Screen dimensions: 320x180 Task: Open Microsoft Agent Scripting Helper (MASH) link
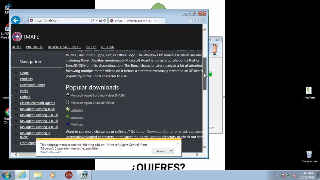coord(98,95)
